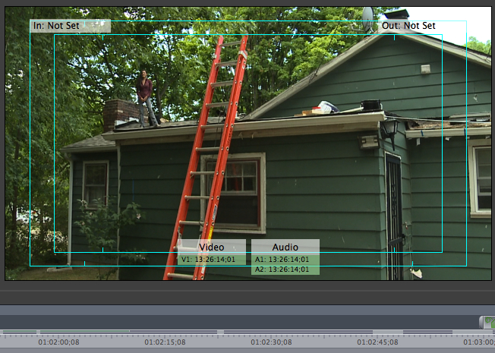Jump to 01:02:15;08 on the timeline ruler

pyautogui.click(x=165, y=342)
